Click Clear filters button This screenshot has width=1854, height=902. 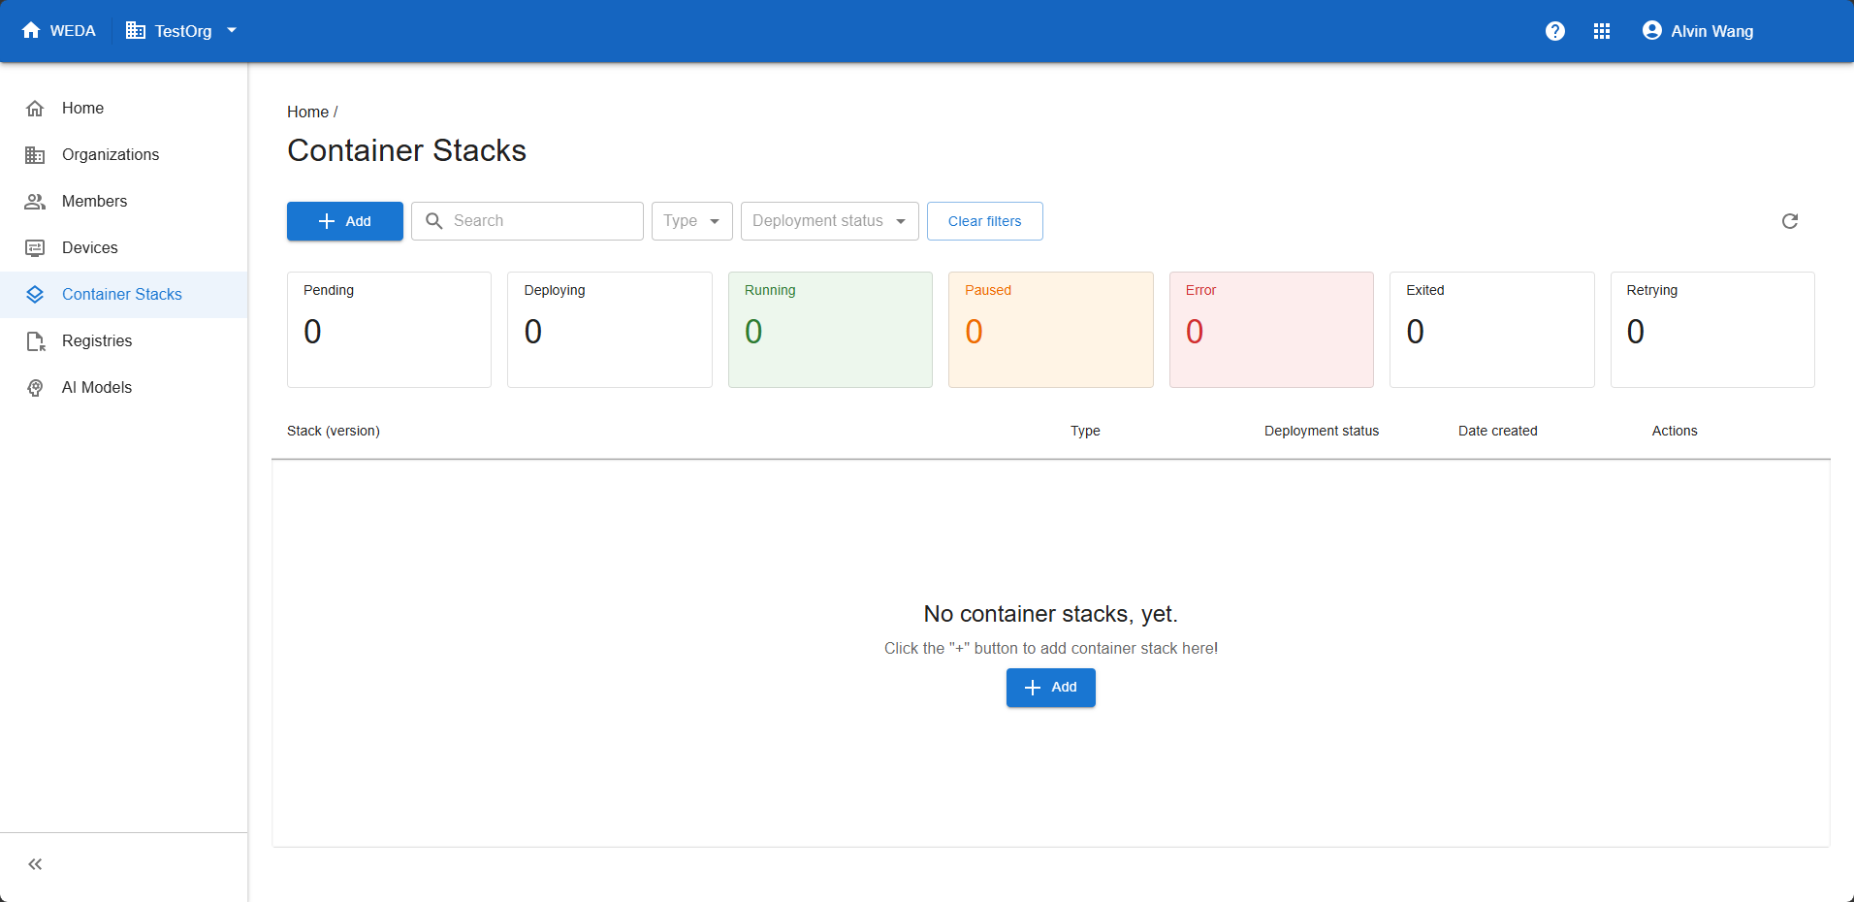pyautogui.click(x=985, y=221)
